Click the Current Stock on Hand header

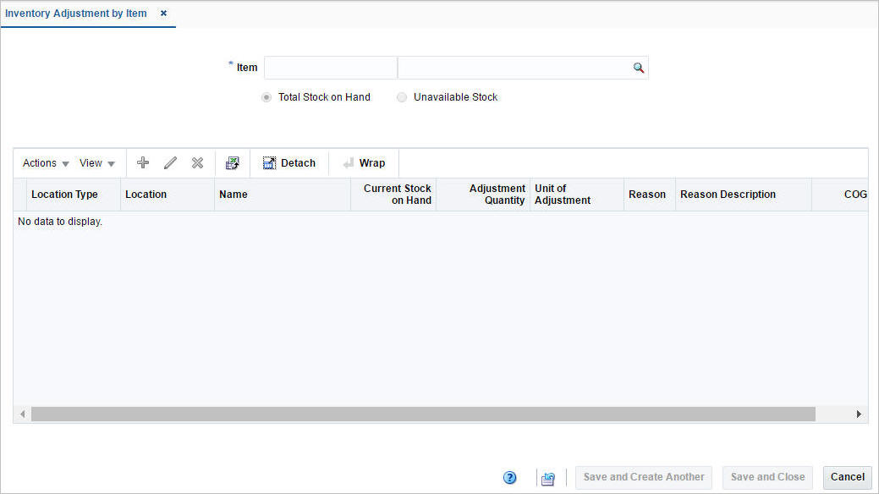pyautogui.click(x=393, y=195)
